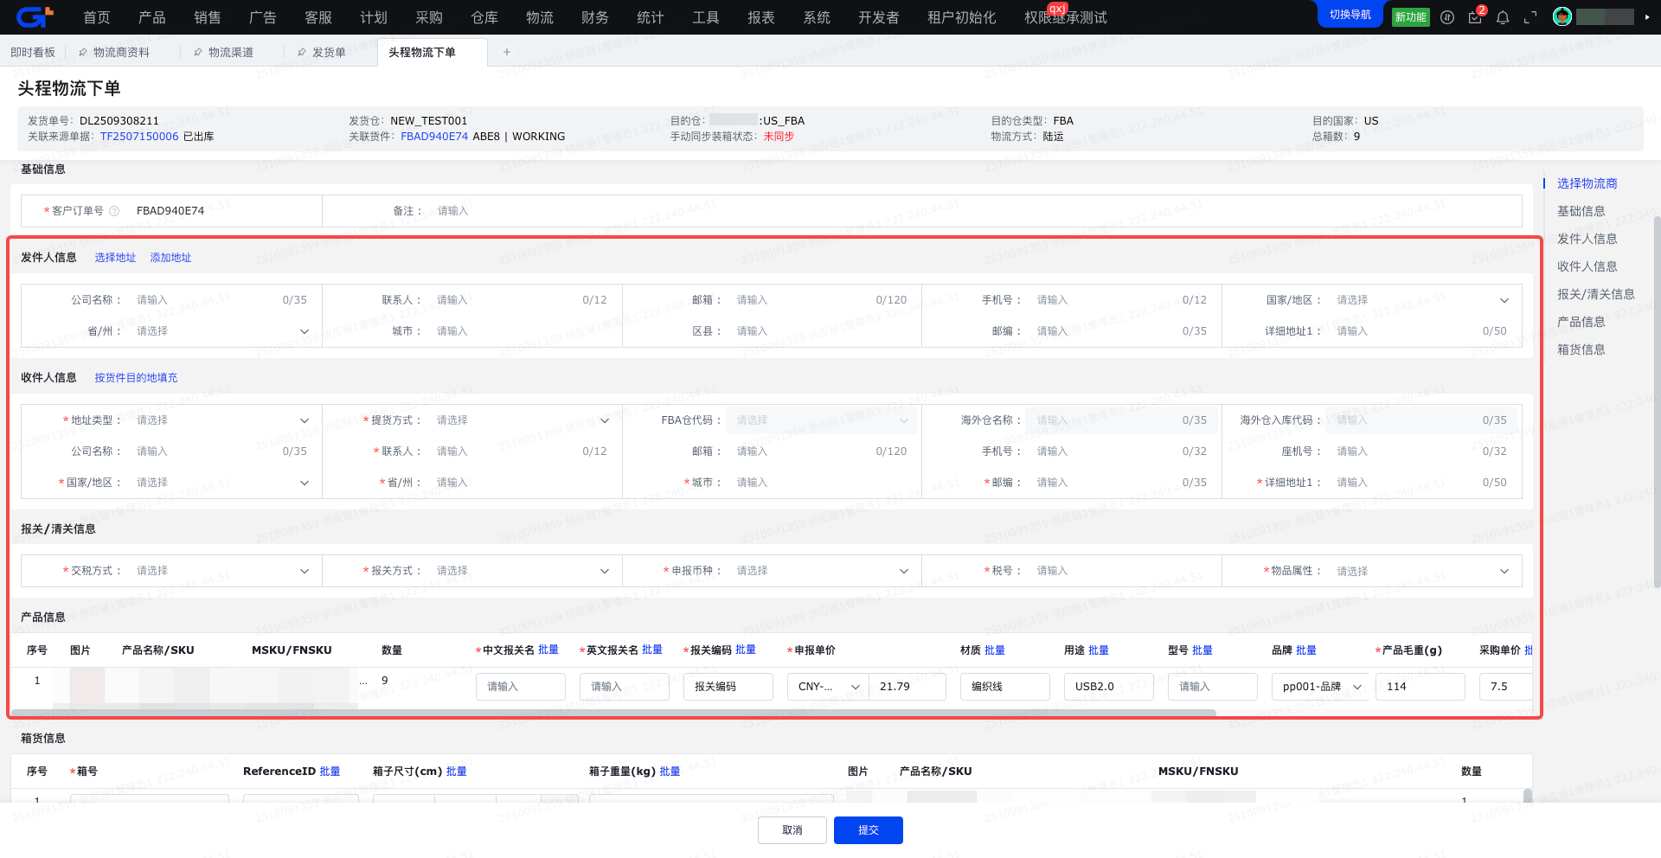The height and width of the screenshot is (858, 1661).
Task: Open the 仓库 top menu
Action: click(x=484, y=17)
